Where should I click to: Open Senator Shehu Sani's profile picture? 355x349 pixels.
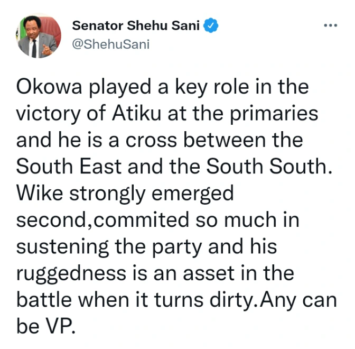pos(39,38)
